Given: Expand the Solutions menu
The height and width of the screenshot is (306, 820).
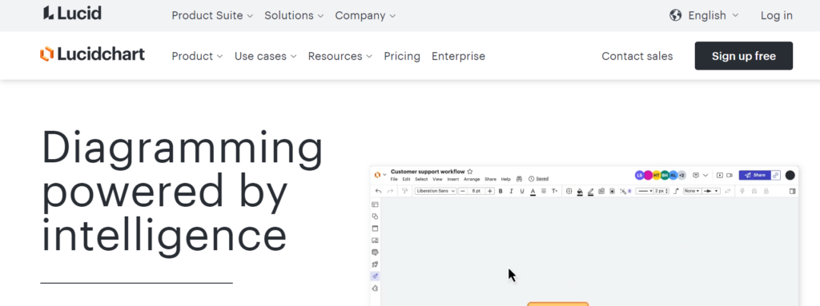Looking at the screenshot, I should tap(294, 16).
